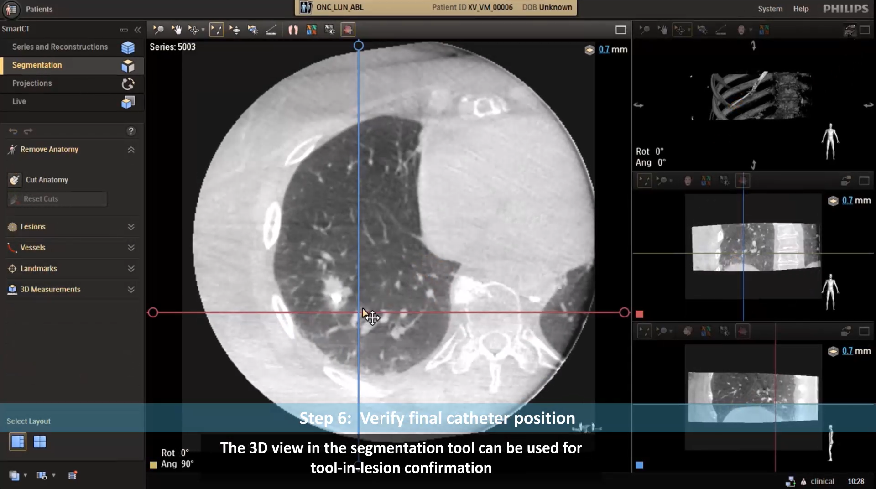Toggle the red slab view button in main toolbar
The width and height of the screenshot is (876, 489).
(348, 30)
